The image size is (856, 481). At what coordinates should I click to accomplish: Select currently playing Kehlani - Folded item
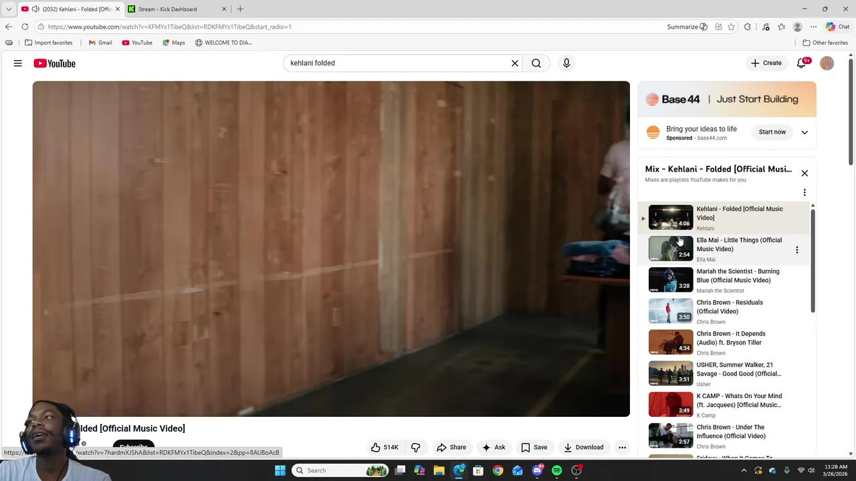coord(724,218)
